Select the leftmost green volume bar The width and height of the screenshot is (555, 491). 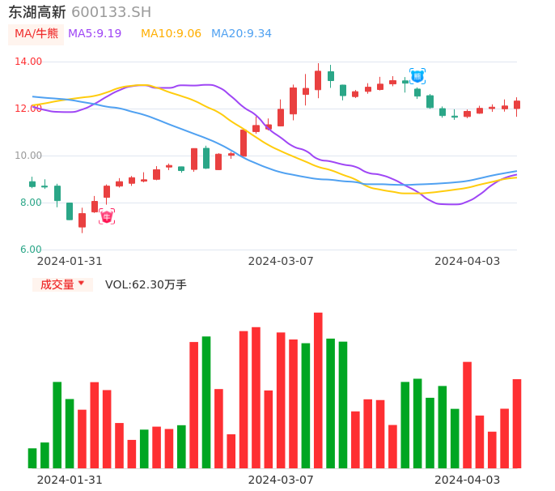coord(32,458)
